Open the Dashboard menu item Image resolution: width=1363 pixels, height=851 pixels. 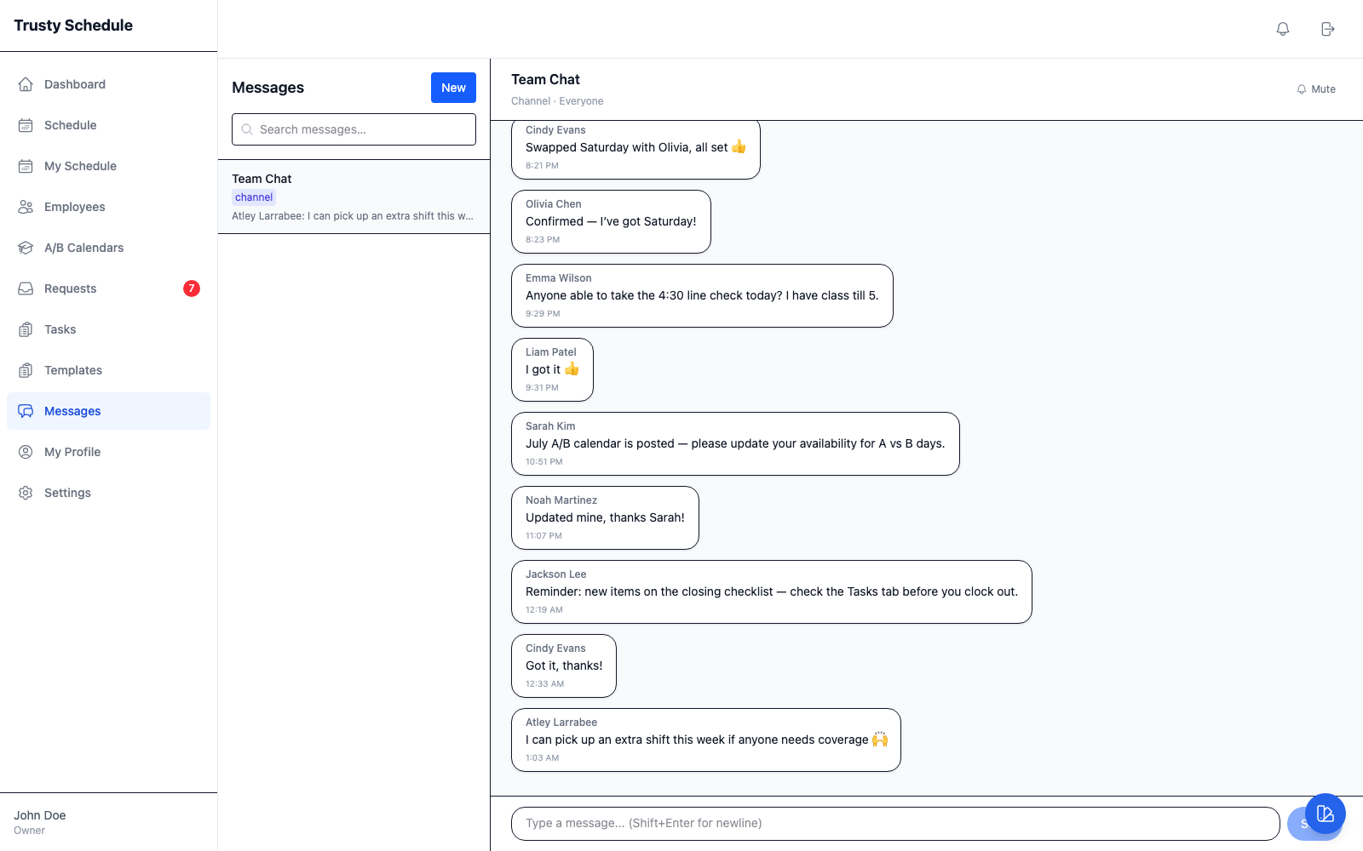pos(108,84)
